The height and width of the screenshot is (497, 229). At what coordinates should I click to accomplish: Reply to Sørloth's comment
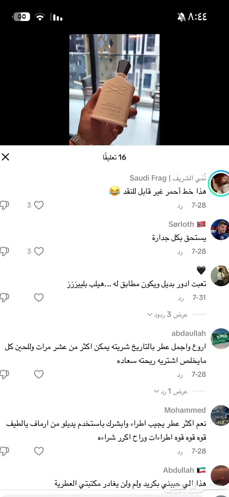(x=180, y=252)
